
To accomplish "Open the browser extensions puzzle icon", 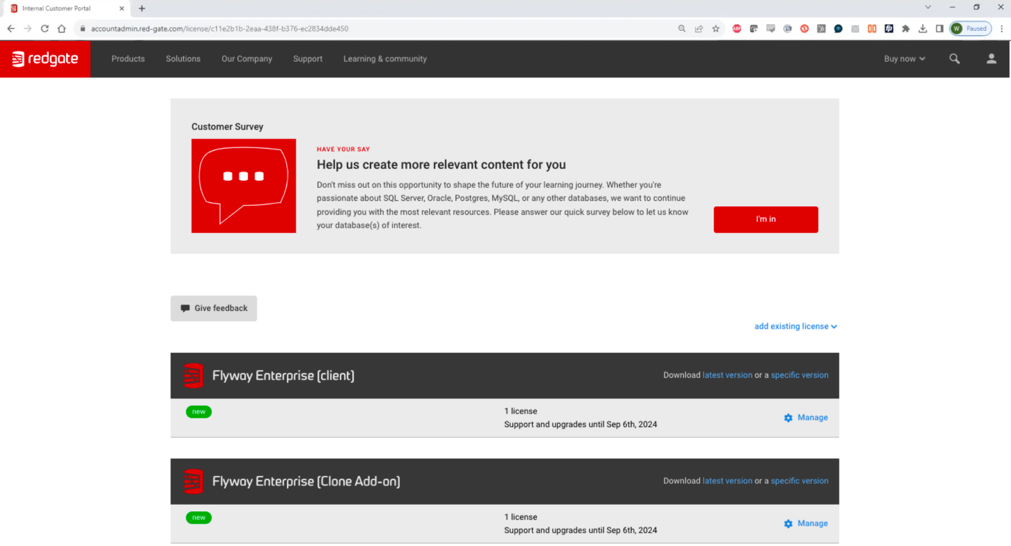I will pos(905,29).
